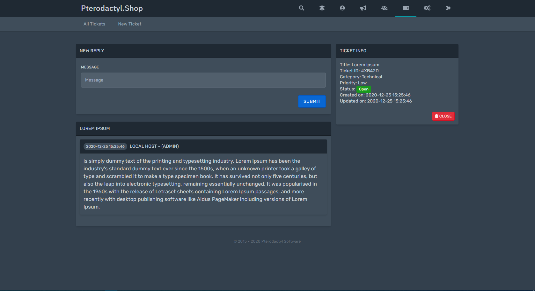Focus the Message reply input field
The image size is (535, 291).
coord(203,80)
